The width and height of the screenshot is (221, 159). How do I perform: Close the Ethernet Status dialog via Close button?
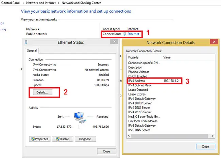pyautogui.click(x=106, y=151)
